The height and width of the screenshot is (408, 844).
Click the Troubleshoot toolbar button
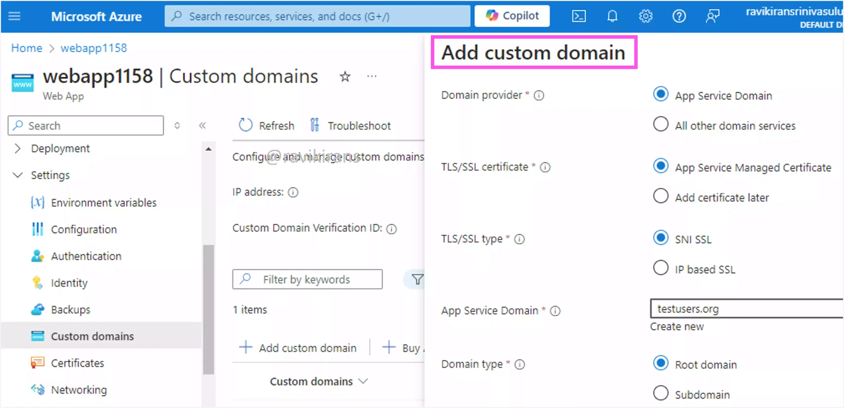[x=350, y=126]
